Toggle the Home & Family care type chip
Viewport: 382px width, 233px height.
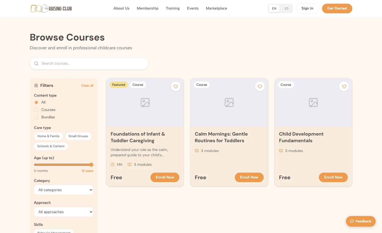point(49,136)
